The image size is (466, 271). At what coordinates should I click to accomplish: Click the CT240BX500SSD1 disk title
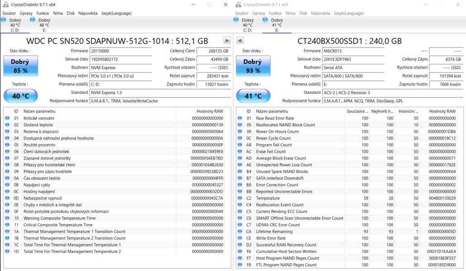[x=349, y=41]
